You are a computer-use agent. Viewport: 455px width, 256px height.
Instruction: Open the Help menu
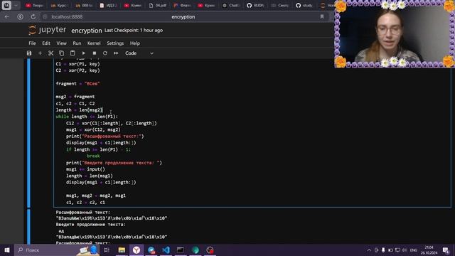click(x=134, y=43)
